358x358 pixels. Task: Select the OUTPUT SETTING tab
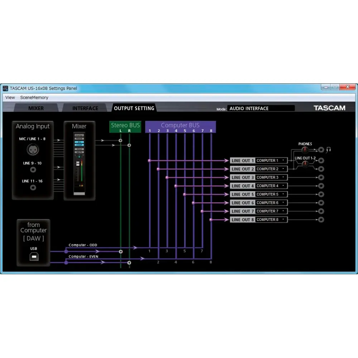(134, 108)
